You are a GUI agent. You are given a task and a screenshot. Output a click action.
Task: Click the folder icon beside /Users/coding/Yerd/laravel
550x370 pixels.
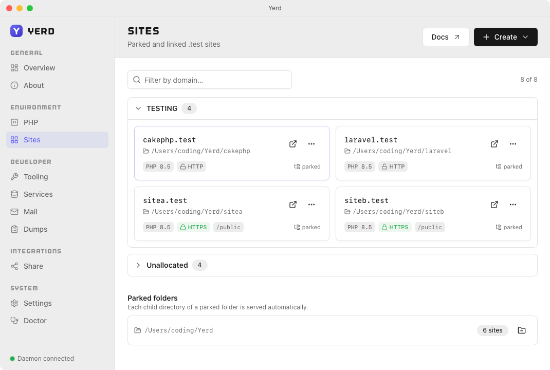(347, 151)
